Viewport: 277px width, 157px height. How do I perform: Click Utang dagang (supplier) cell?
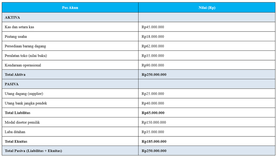click(70, 94)
